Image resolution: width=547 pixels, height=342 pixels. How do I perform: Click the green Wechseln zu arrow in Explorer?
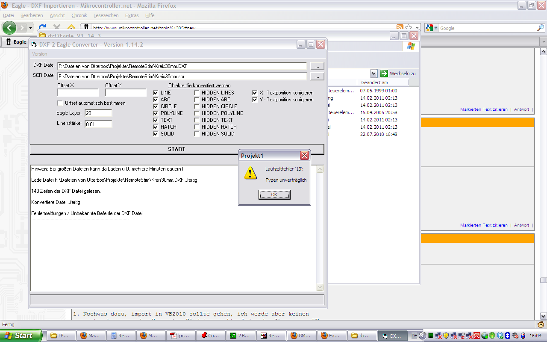point(384,74)
